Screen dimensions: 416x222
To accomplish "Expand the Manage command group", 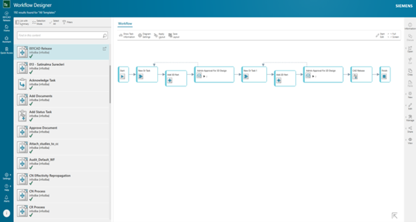I will coord(410,118).
